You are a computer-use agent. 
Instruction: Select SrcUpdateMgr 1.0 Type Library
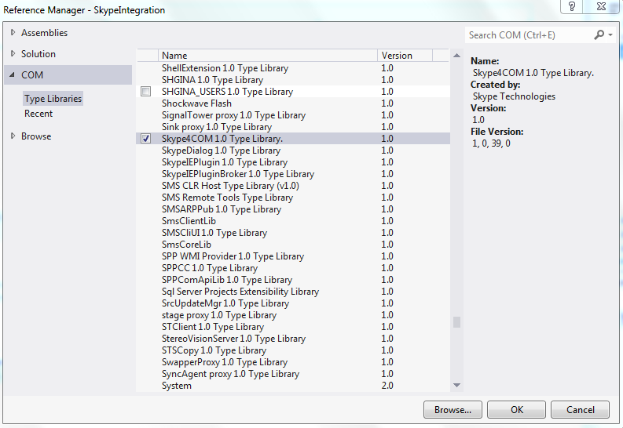293,303
